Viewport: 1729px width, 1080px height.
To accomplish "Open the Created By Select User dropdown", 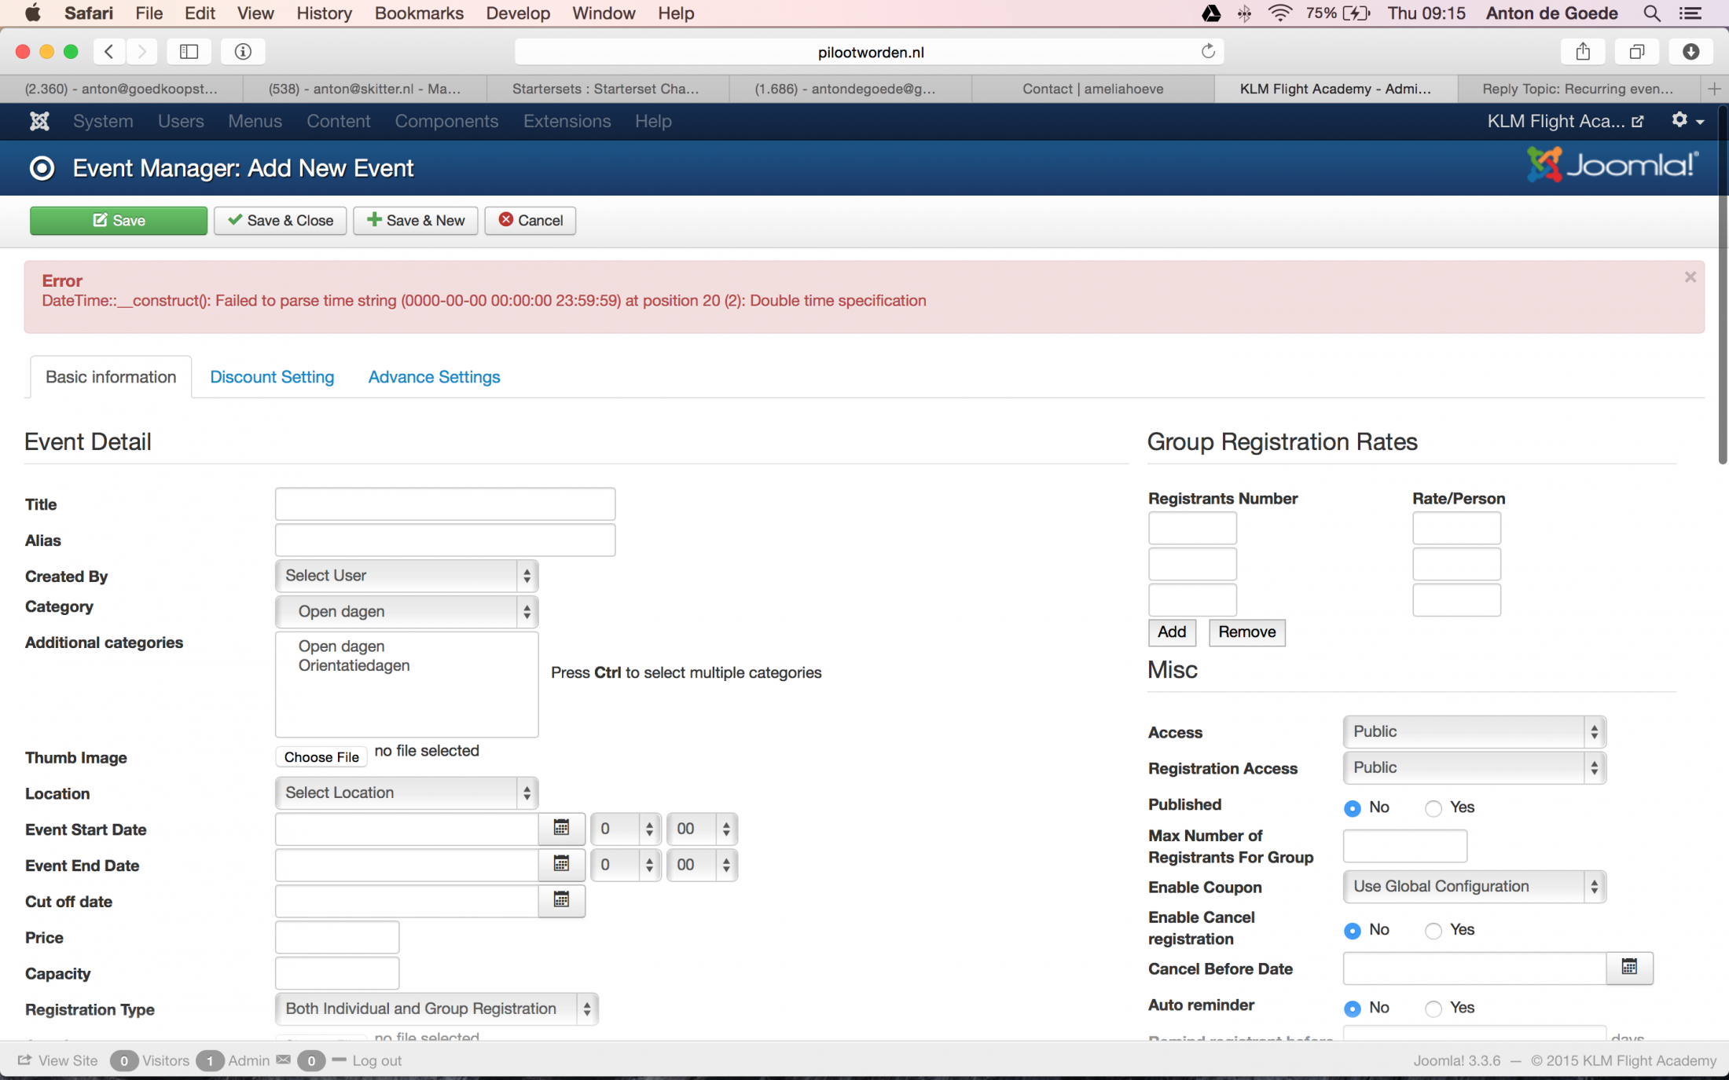I will [x=406, y=576].
